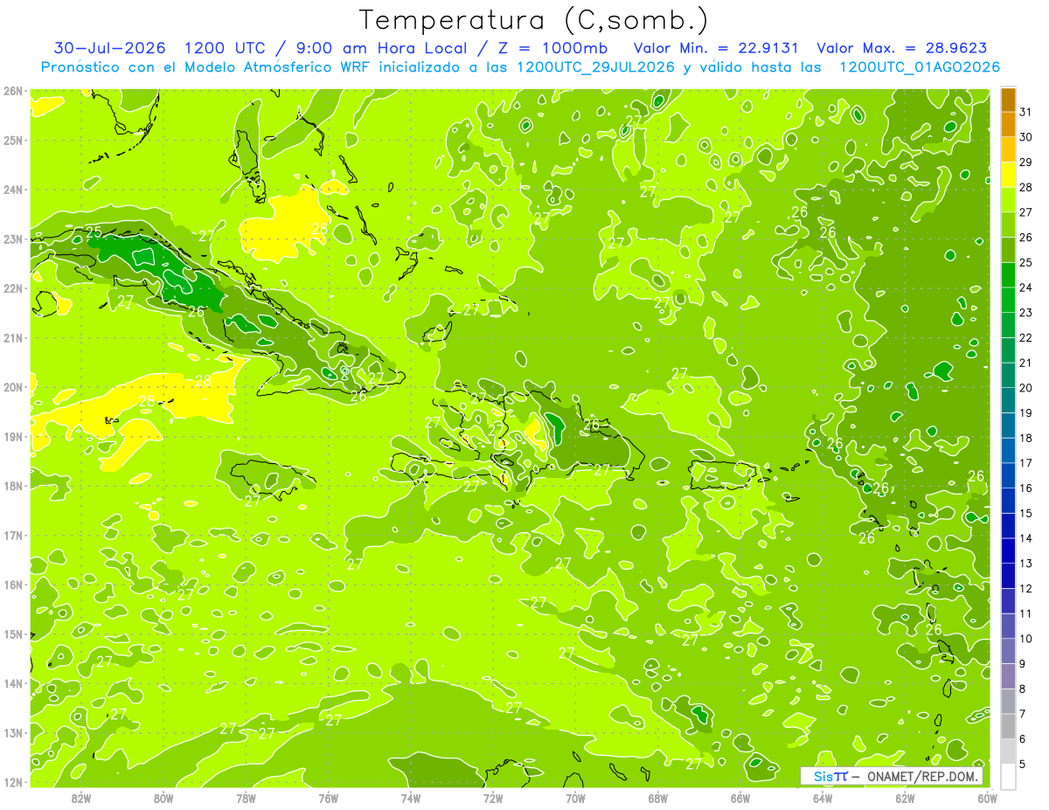
Task: Click the '66W' longitude axis label
Action: coord(740,798)
